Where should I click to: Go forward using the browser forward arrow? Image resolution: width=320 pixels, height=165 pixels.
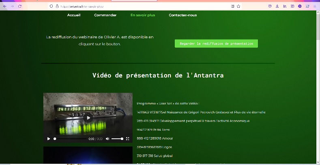coord(12,6)
